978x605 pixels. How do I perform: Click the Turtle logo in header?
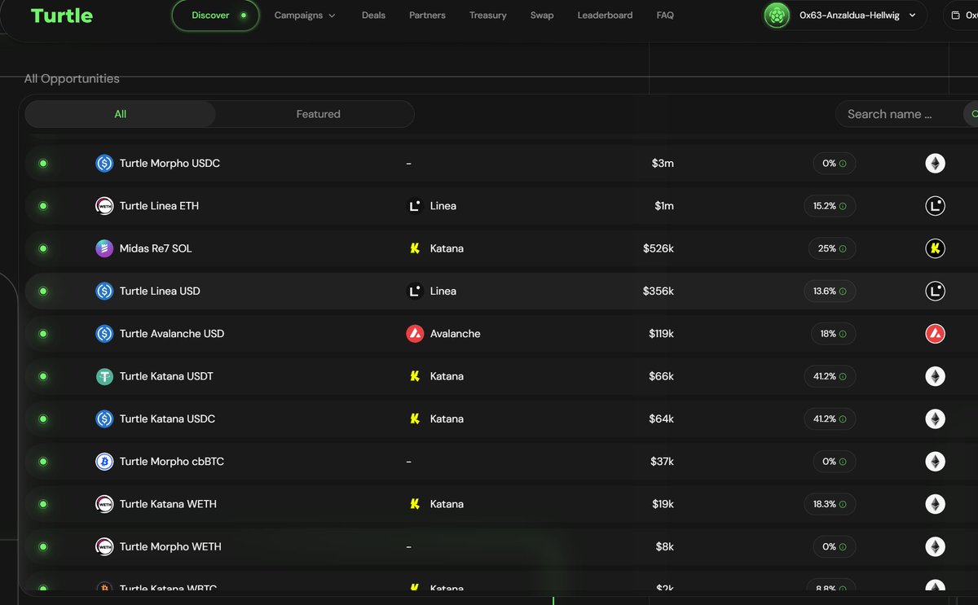point(62,15)
